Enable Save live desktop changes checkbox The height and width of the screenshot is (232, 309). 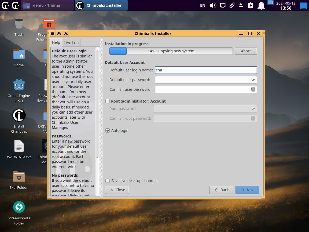(108, 181)
